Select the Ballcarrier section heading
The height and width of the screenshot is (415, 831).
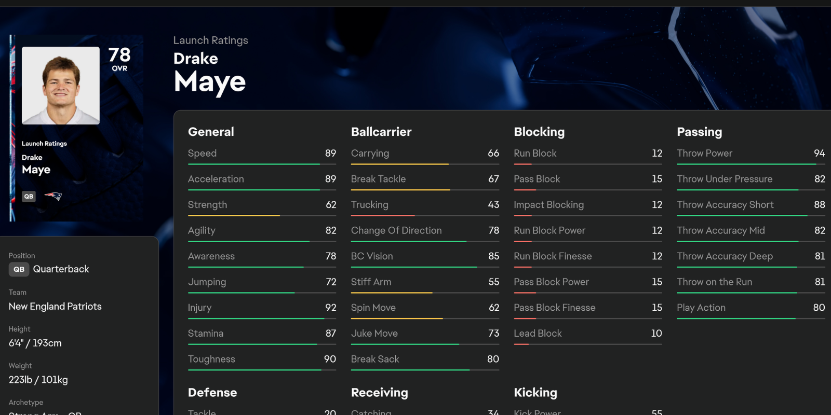[x=381, y=132]
